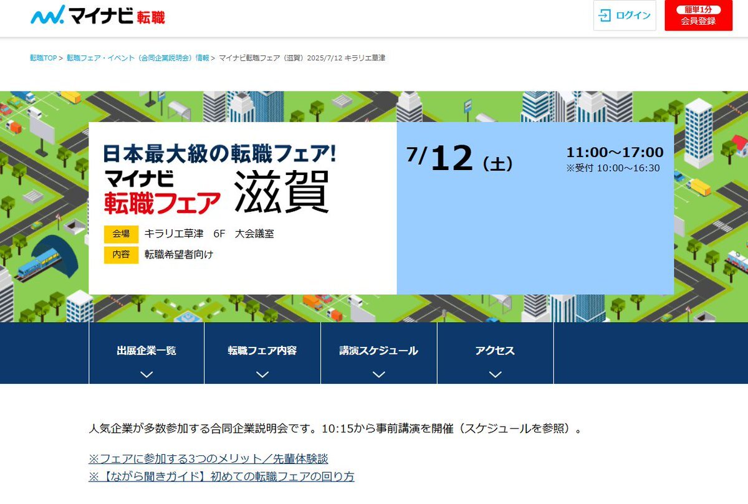Click the current page breadcrumb キラリエ草津
Image resolution: width=748 pixels, height=504 pixels.
[302, 58]
